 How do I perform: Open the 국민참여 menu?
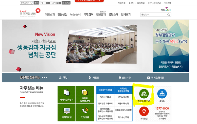(89, 14)
